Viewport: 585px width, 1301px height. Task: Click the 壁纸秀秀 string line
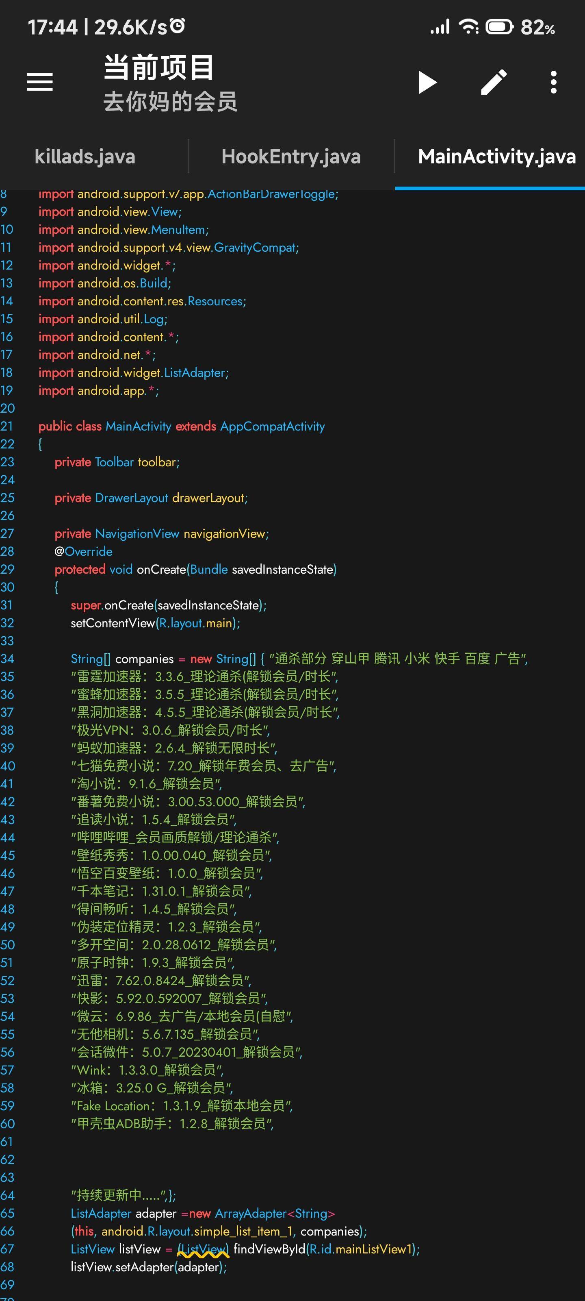click(171, 855)
